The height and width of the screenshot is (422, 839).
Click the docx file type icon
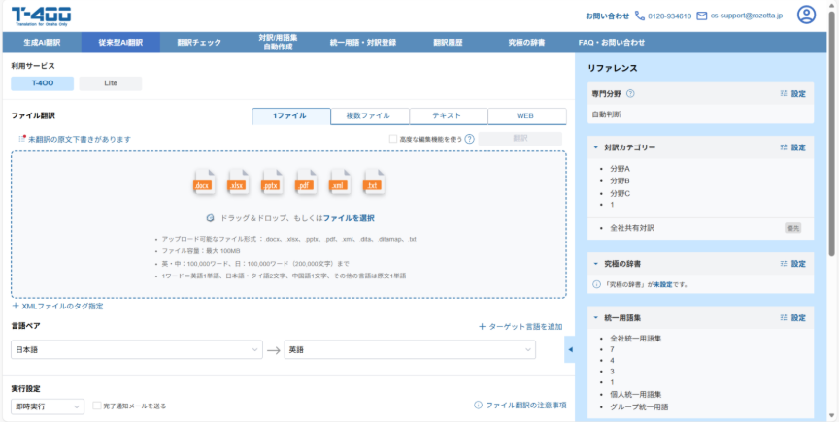coord(203,181)
